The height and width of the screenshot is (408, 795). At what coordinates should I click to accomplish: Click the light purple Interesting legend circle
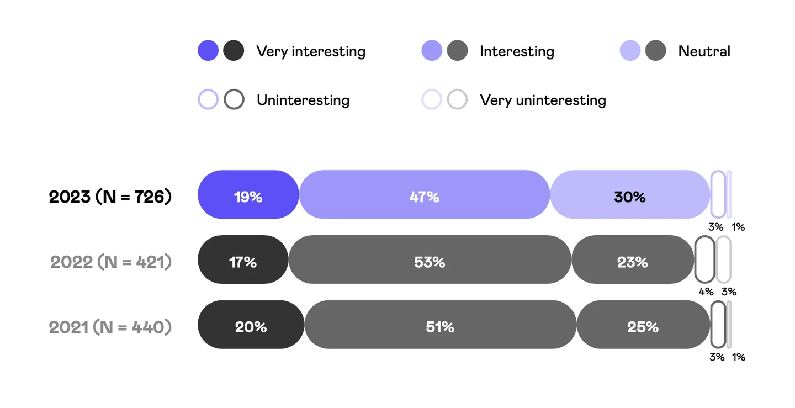coord(432,51)
